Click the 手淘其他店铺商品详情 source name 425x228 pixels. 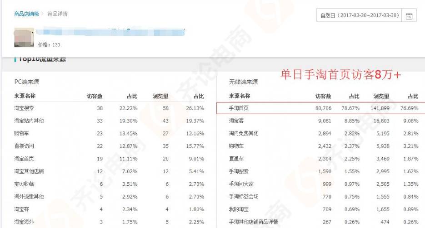(254, 222)
